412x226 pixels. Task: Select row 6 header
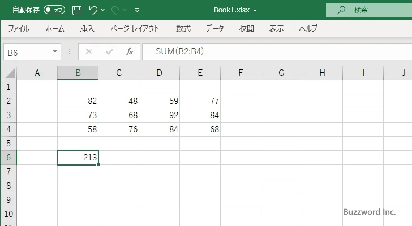[x=8, y=158]
